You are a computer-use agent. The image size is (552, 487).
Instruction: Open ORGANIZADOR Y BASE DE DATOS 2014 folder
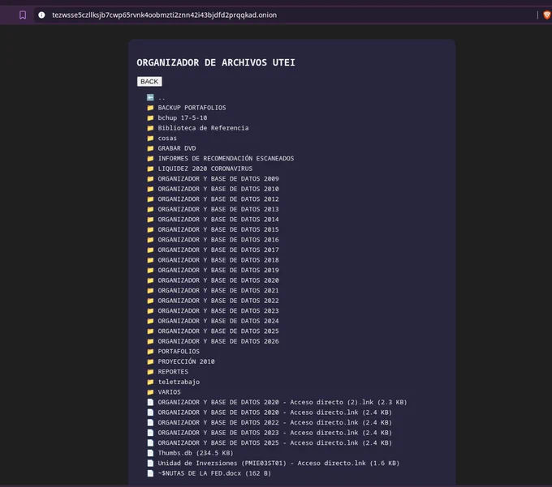(218, 220)
